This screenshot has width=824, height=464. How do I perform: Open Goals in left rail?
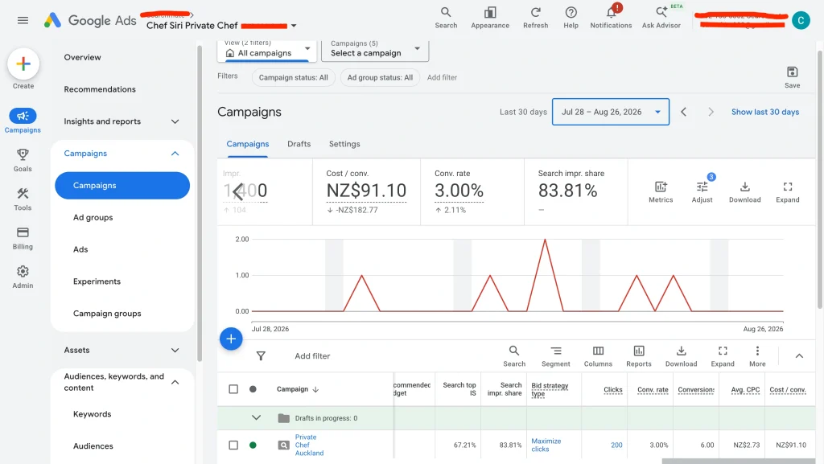click(x=23, y=160)
